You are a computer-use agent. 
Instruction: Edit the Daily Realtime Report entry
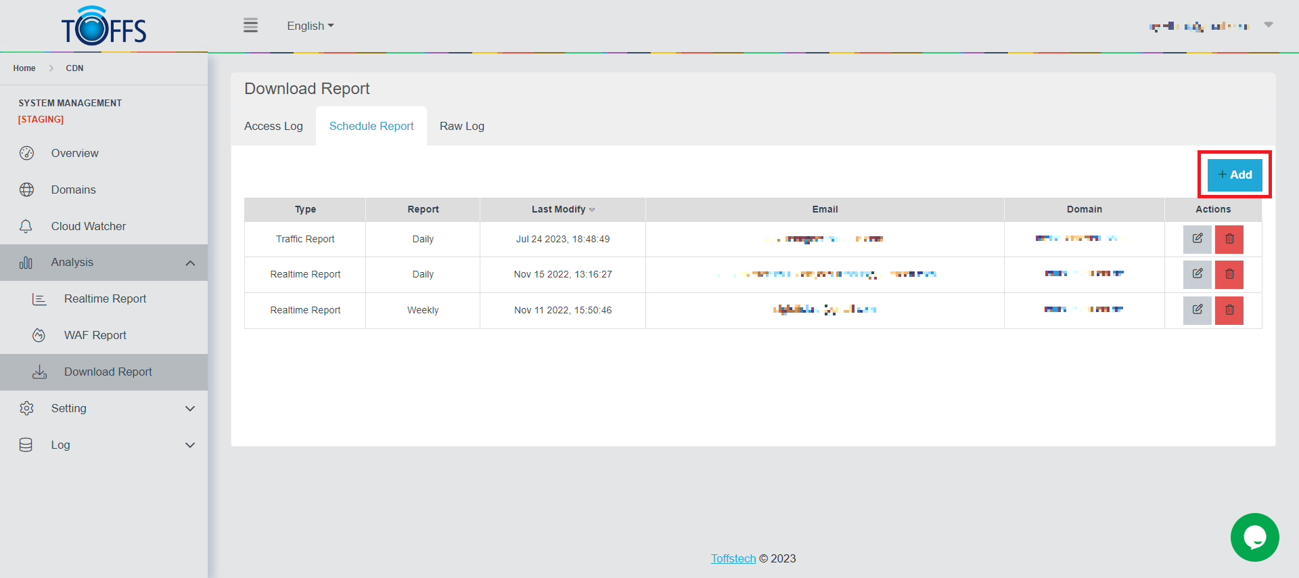tap(1197, 274)
